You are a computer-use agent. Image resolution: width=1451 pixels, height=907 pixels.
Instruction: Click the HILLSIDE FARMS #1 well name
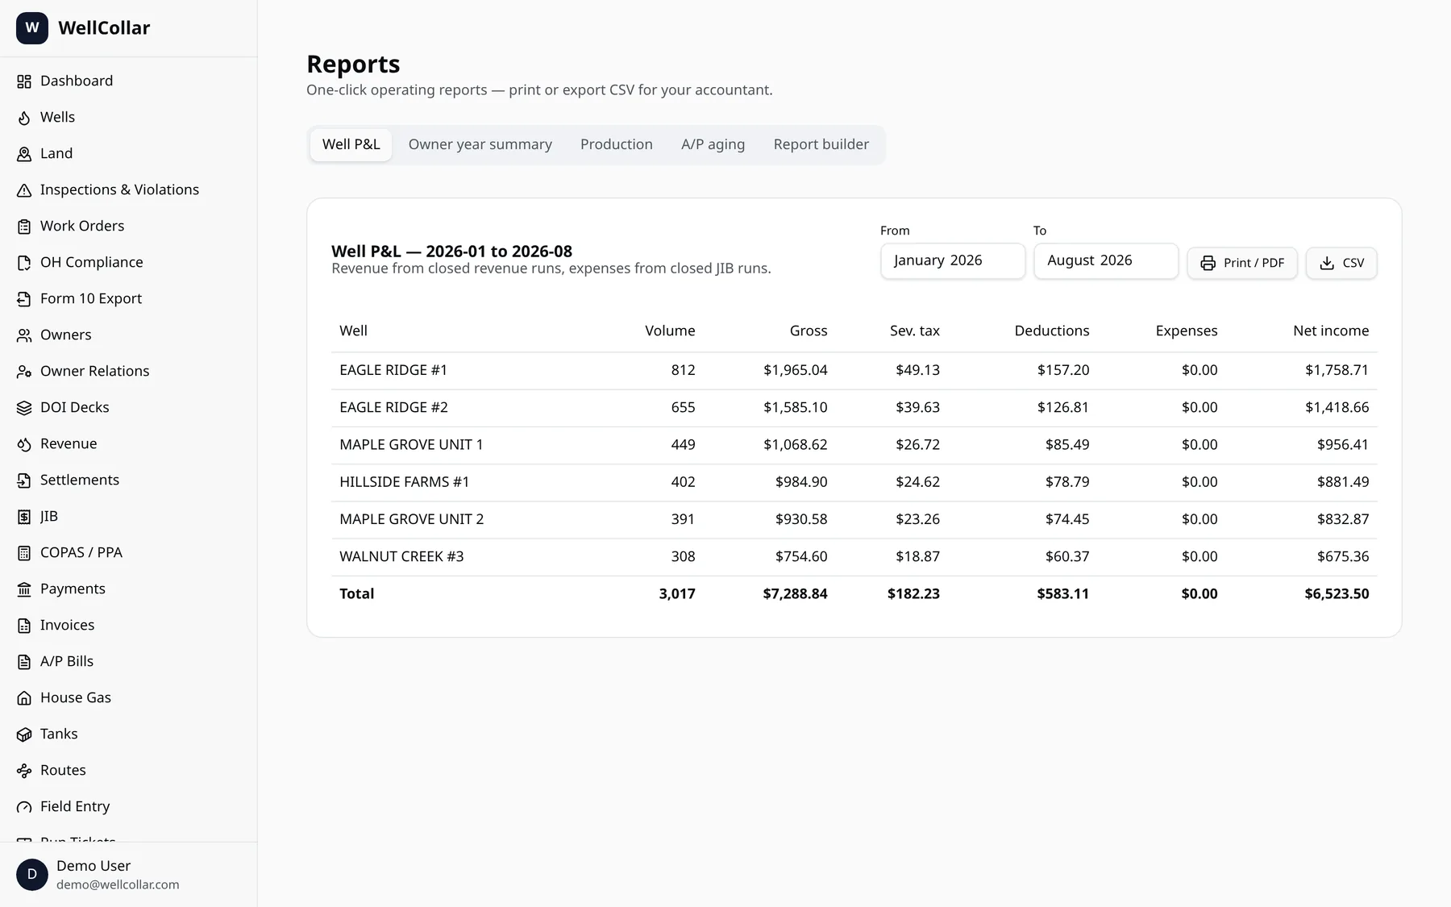tap(405, 481)
